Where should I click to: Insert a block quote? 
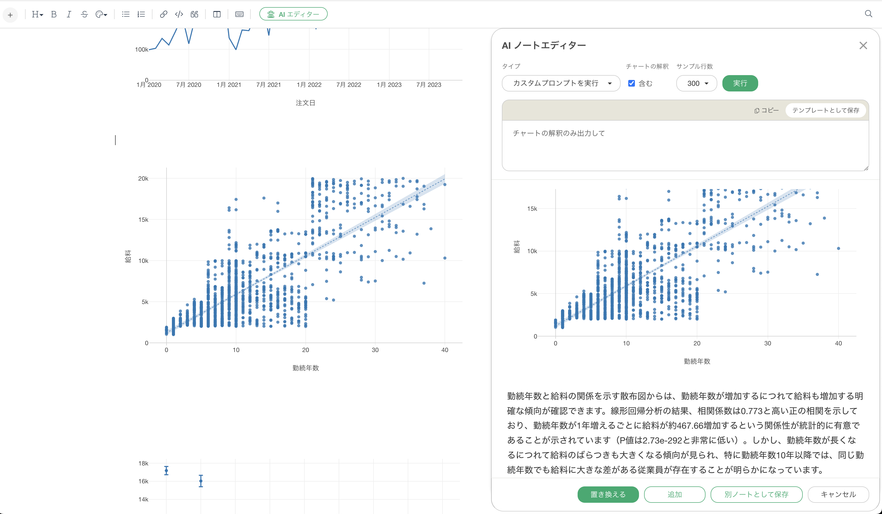point(195,14)
